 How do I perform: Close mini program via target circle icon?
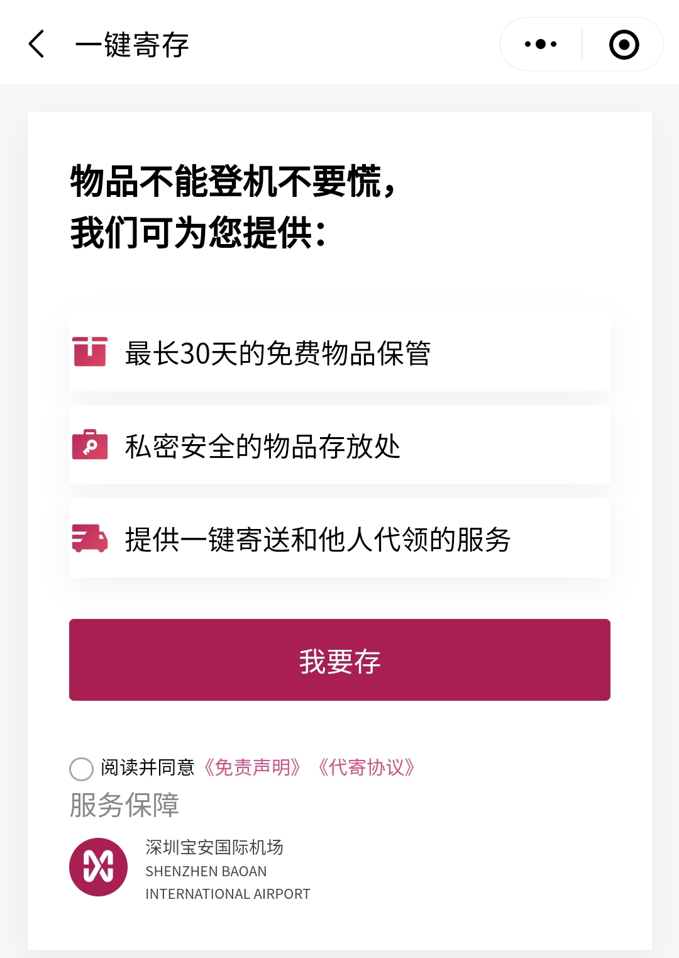pyautogui.click(x=624, y=45)
